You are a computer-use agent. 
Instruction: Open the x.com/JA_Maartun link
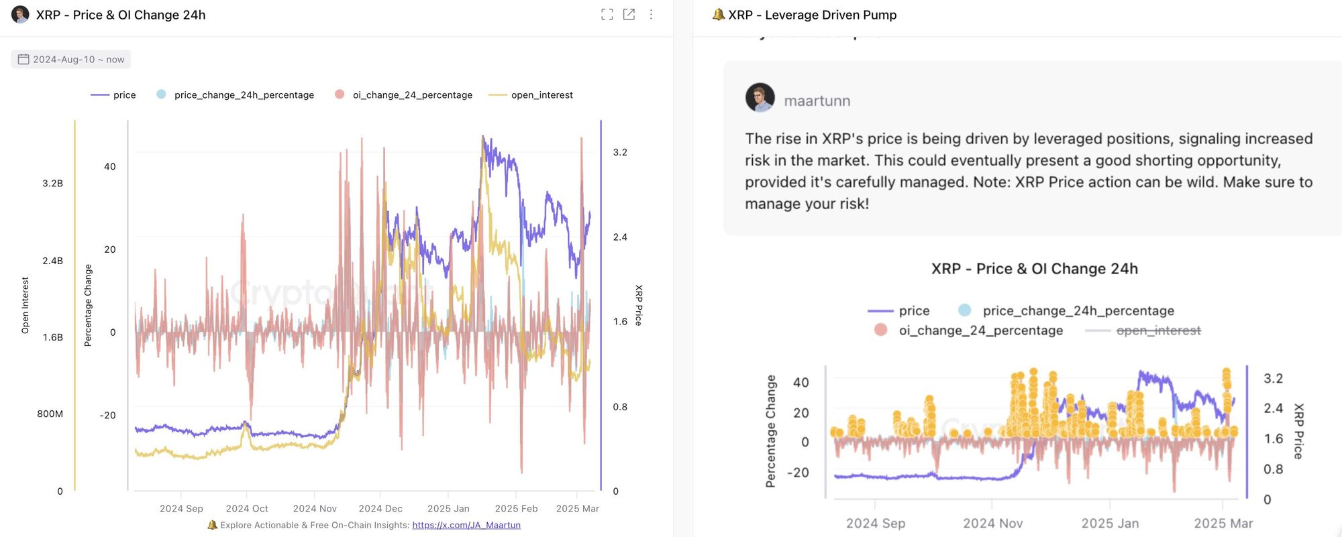pyautogui.click(x=466, y=525)
